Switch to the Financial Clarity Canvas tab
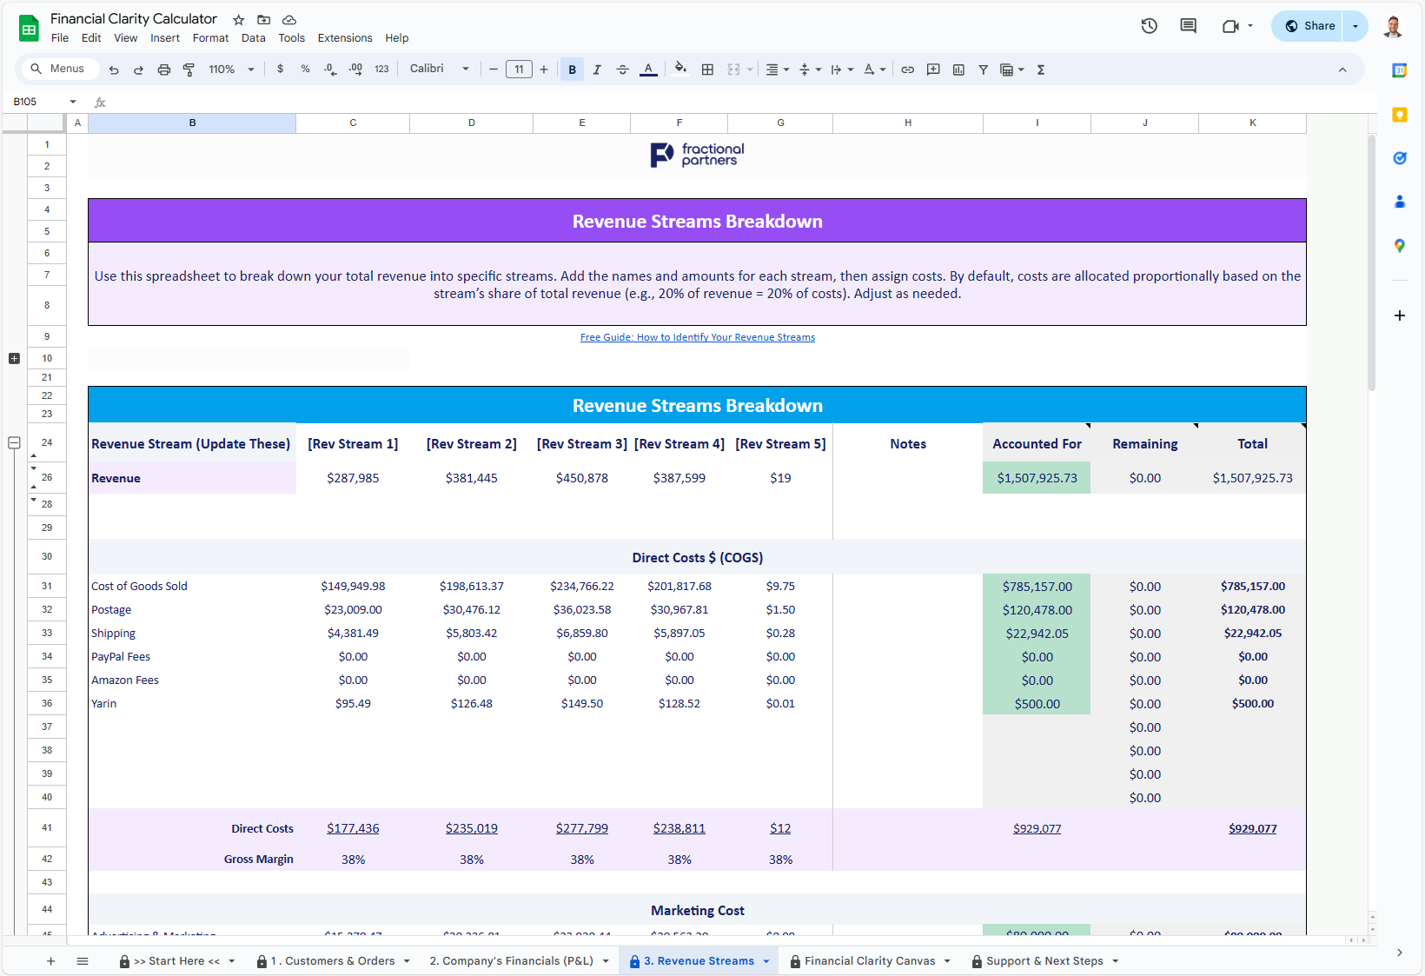This screenshot has width=1425, height=976. [x=869, y=960]
